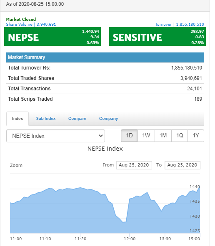
Task: Click the Market Summary header
Action: coord(105,57)
